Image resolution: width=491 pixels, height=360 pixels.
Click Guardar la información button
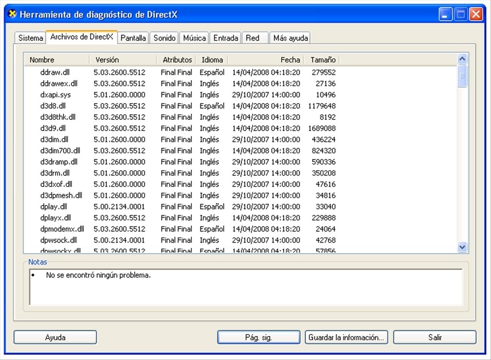346,337
